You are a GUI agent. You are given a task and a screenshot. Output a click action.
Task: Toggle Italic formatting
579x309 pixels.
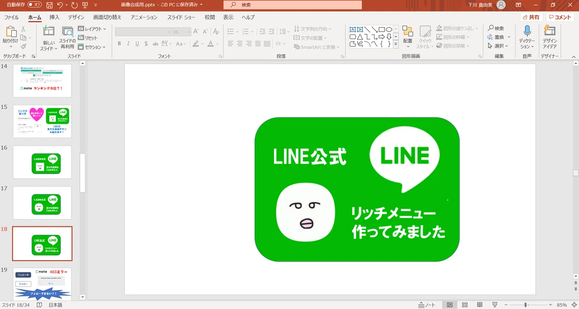point(128,43)
